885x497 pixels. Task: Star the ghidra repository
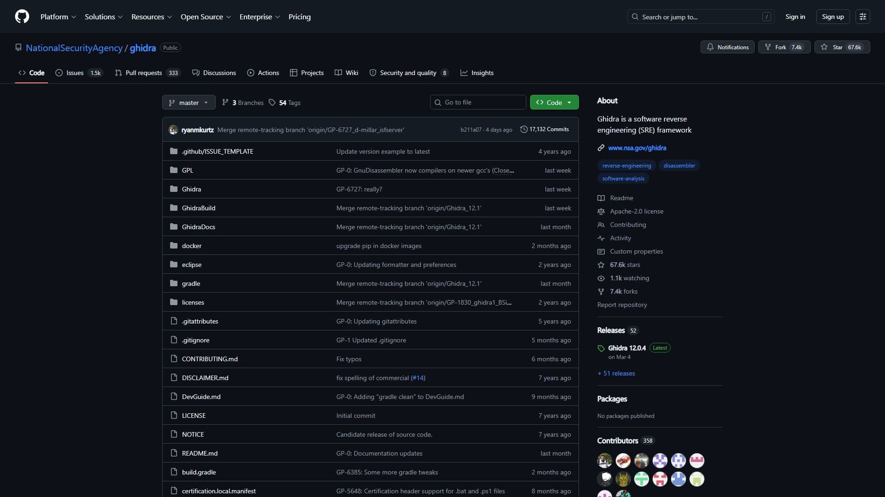842,47
